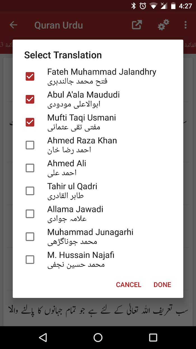The height and width of the screenshot is (349, 196).
Task: Open the three-dot overflow menu
Action: (x=185, y=25)
